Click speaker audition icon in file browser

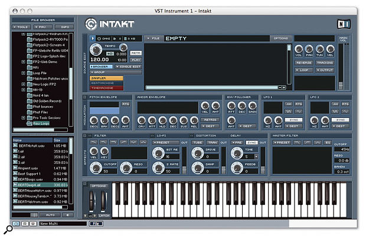68,215
